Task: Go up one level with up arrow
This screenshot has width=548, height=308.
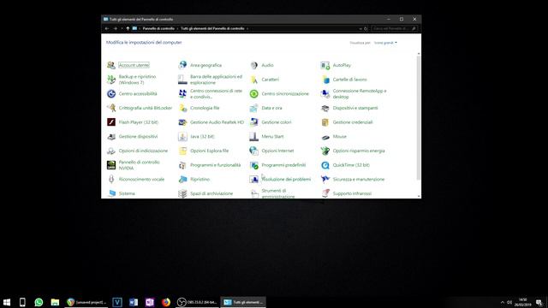Action: click(128, 28)
